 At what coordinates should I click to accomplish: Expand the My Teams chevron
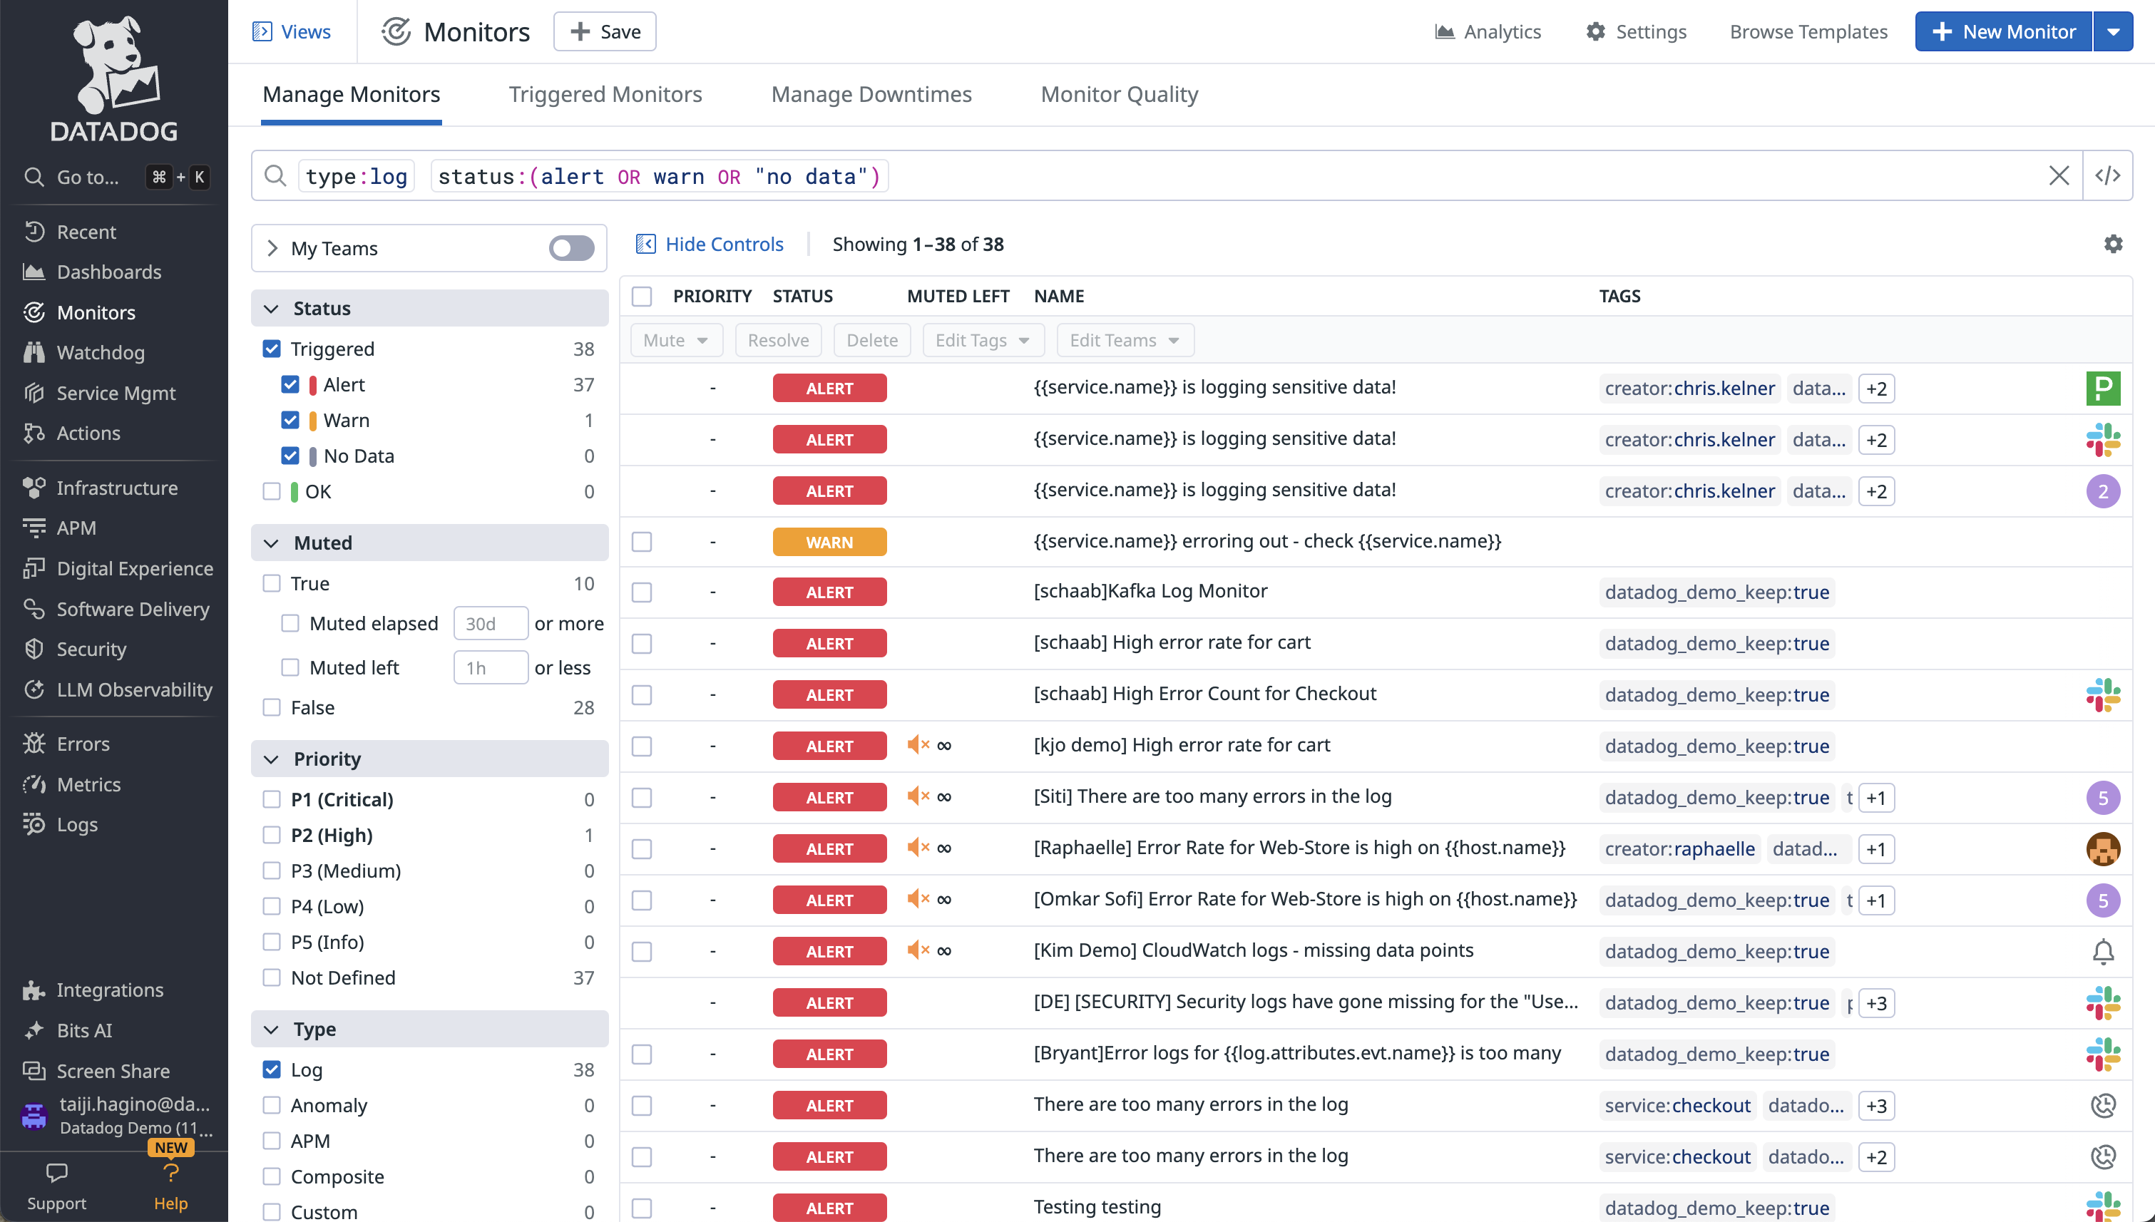tap(272, 247)
